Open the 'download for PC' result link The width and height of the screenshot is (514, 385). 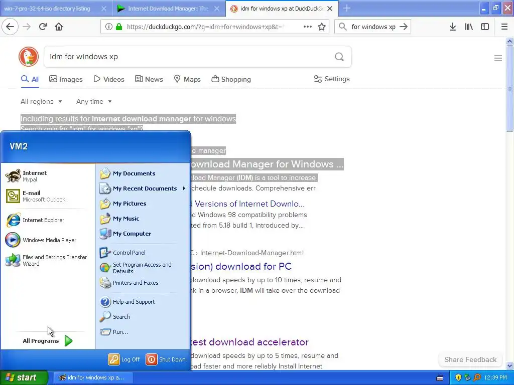[241, 266]
